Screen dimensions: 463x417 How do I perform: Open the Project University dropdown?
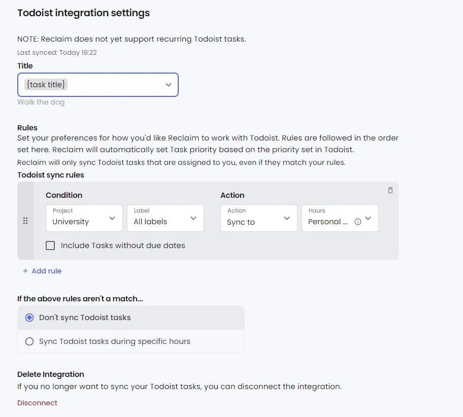click(x=84, y=218)
